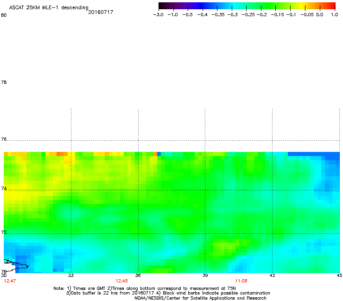Click the red time stamp '12:47'
This screenshot has height=301, width=343.
pyautogui.click(x=10, y=281)
